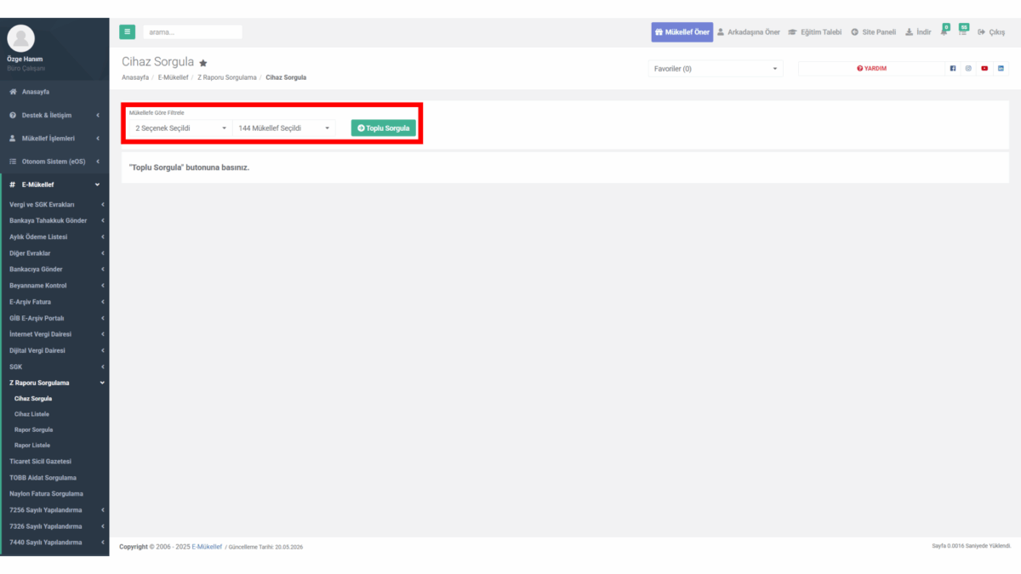Expand Beyanname Kontrol submenu
The height and width of the screenshot is (574, 1021).
click(x=54, y=285)
